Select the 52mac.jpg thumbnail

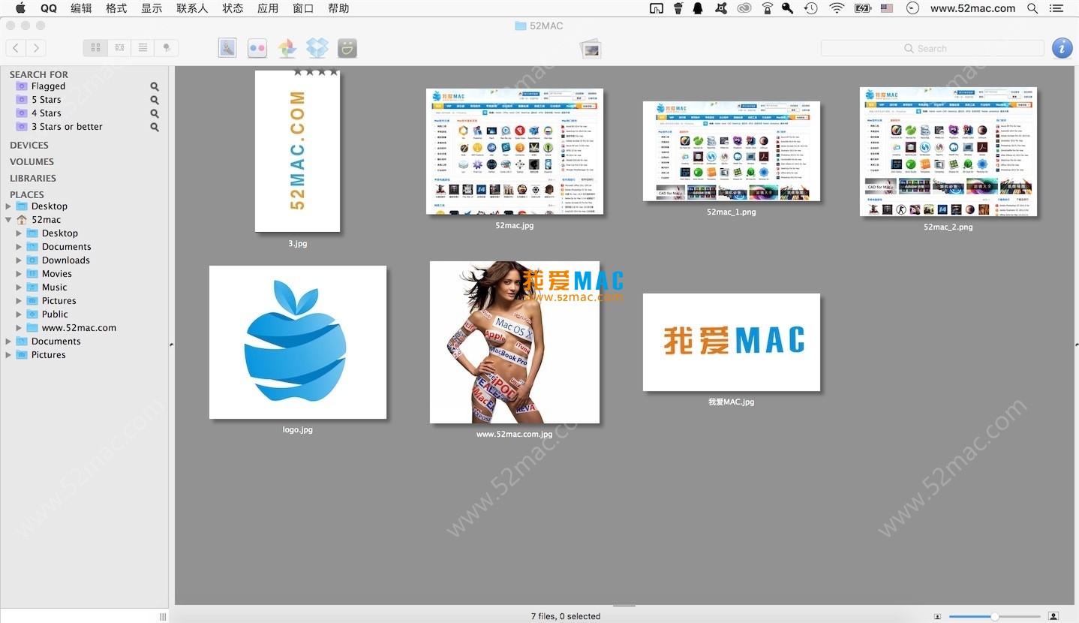pyautogui.click(x=515, y=152)
